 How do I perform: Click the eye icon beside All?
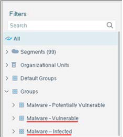point(8,39)
